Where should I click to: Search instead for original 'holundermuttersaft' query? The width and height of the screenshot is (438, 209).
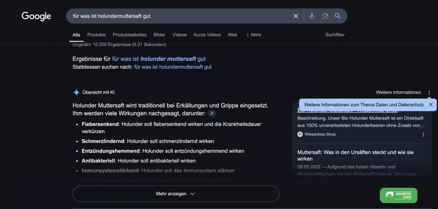click(x=173, y=67)
